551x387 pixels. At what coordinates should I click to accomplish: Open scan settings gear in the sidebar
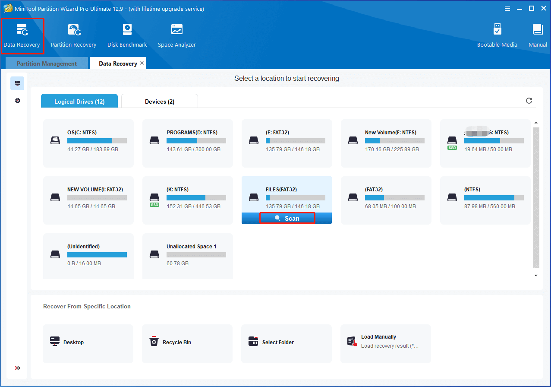click(17, 101)
